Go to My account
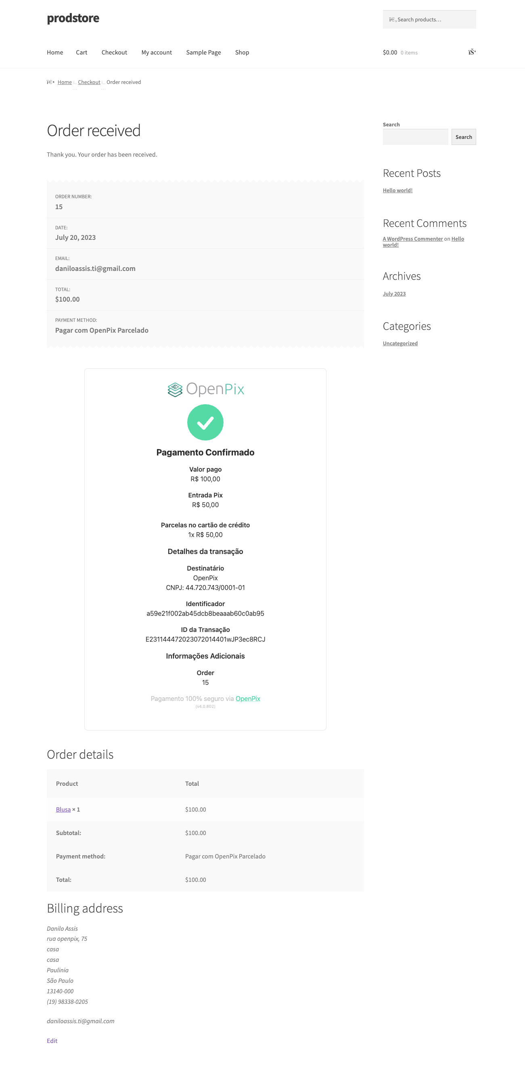The width and height of the screenshot is (525, 1087). [x=157, y=52]
